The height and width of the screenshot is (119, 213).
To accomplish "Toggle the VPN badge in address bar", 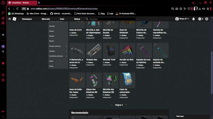I will [24, 9].
